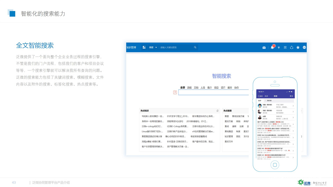This screenshot has height=187, width=333.
Task: Select the 协作 search category tab
Action: tap(237, 87)
